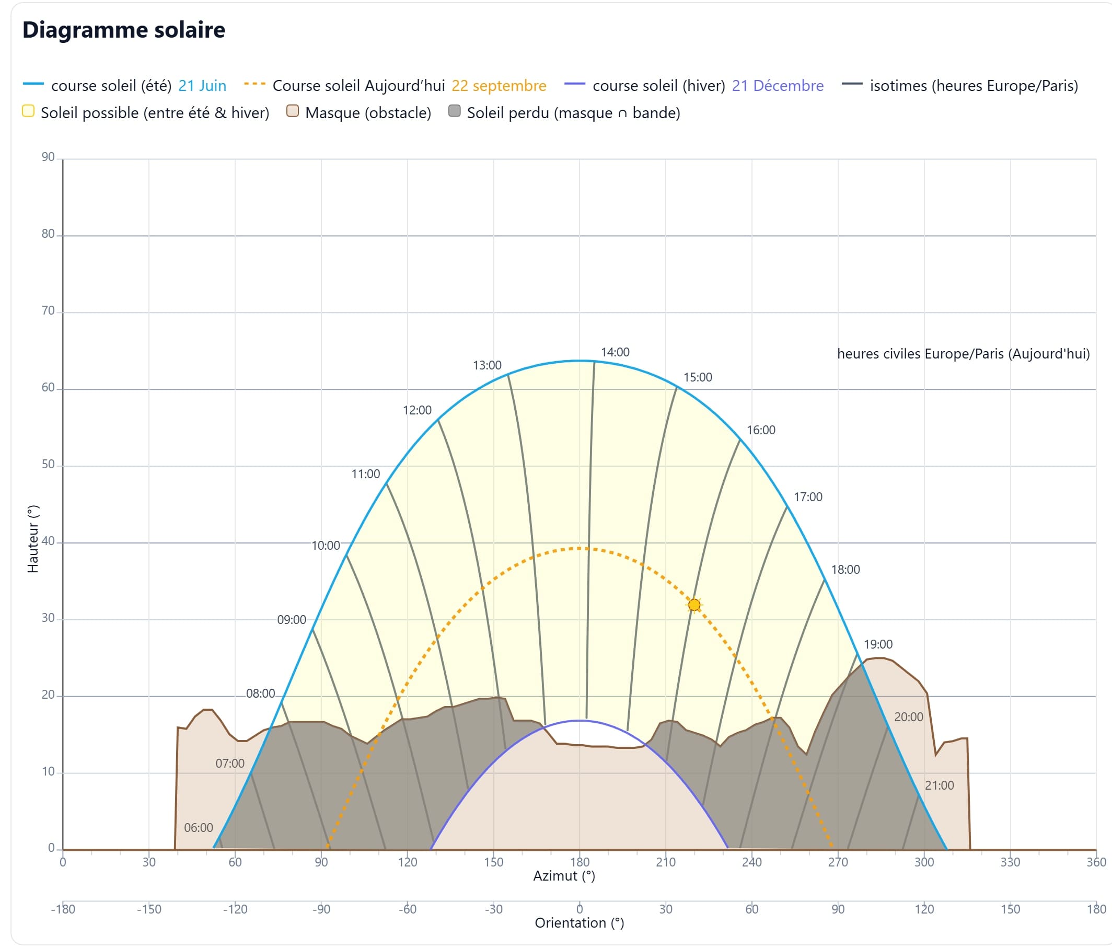Image resolution: width=1112 pixels, height=948 pixels.
Task: Click the summer sun course legend line
Action: pyautogui.click(x=33, y=85)
